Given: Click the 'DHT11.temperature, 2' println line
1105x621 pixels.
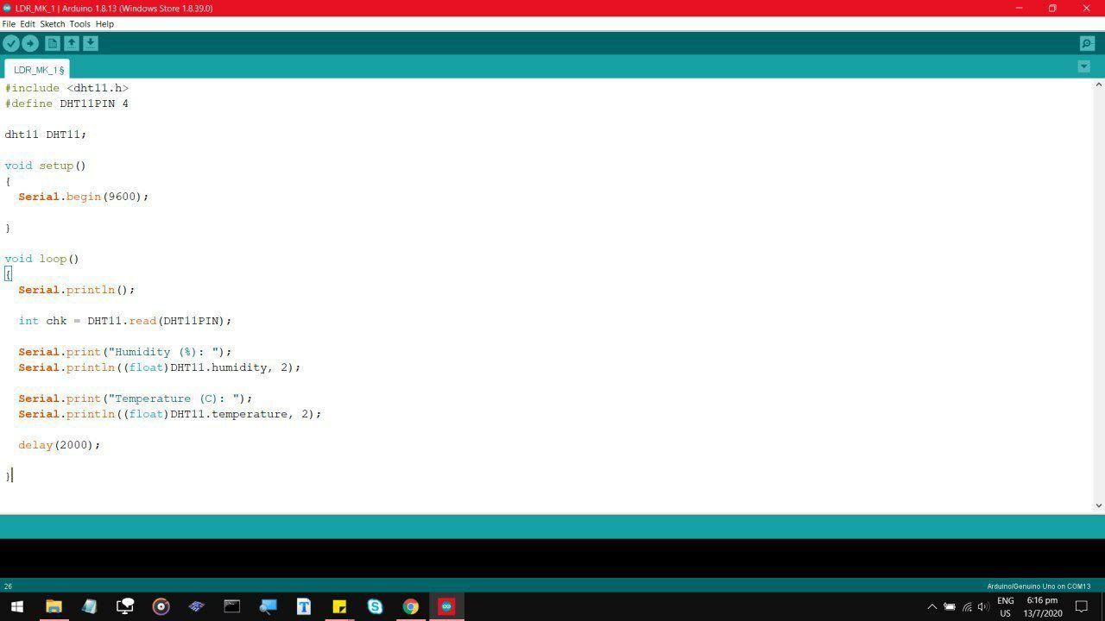Looking at the screenshot, I should (x=170, y=414).
